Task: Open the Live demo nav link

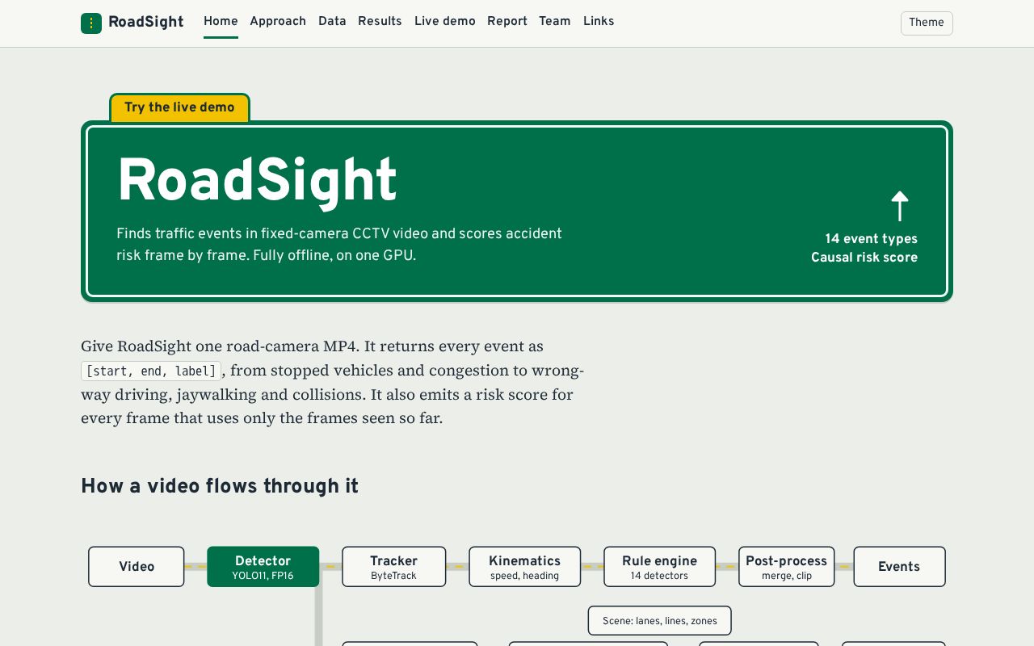Action: (x=445, y=22)
